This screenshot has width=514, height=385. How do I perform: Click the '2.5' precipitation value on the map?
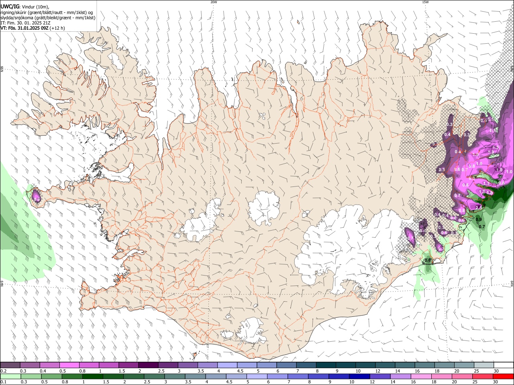click(x=478, y=207)
